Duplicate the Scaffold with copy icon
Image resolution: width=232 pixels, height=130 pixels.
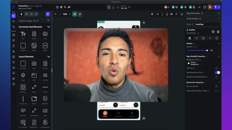[213, 32]
